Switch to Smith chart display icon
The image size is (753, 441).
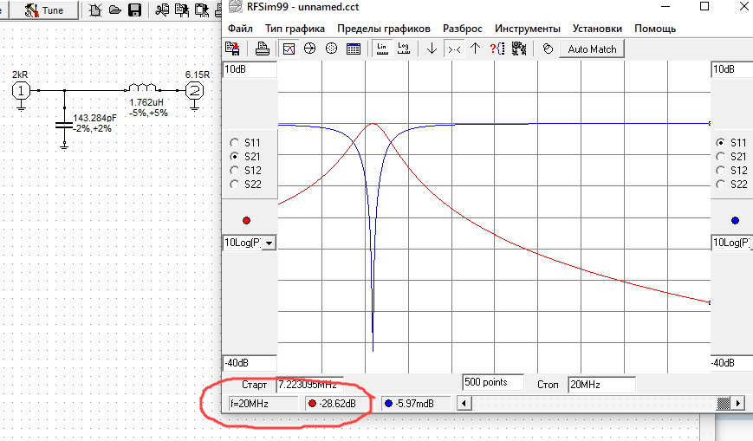pos(310,49)
